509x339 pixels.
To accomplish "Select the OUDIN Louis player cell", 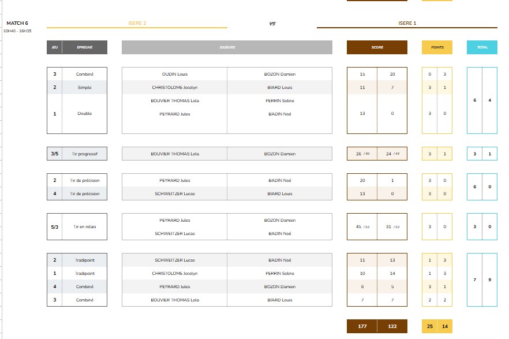I will (174, 74).
